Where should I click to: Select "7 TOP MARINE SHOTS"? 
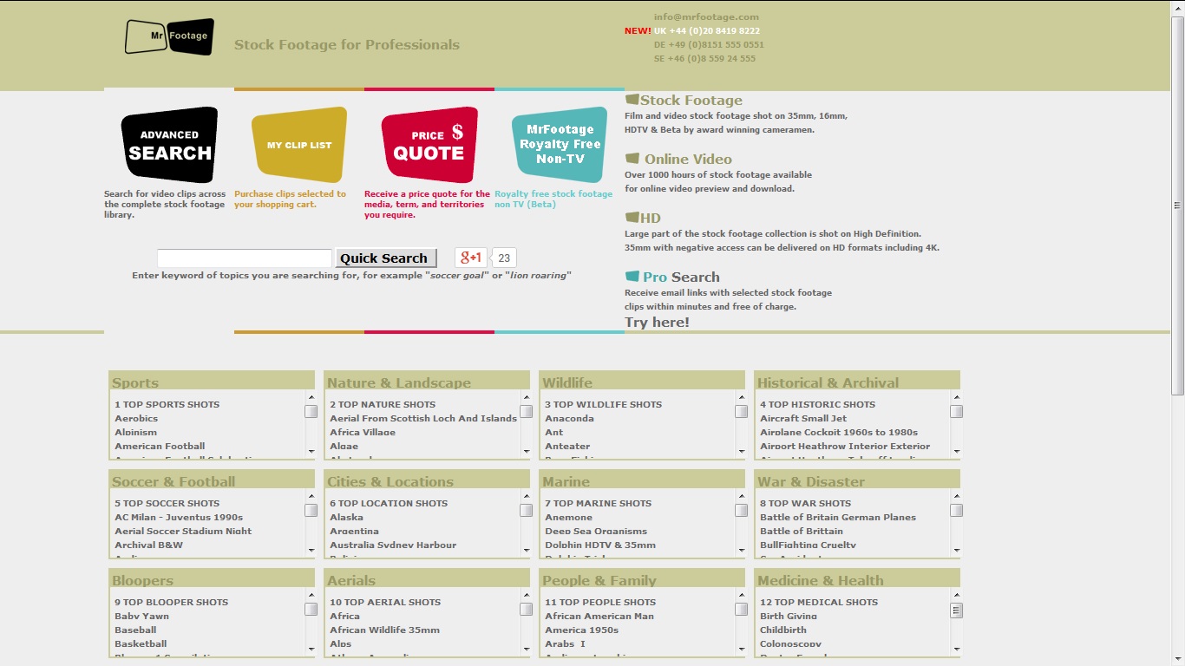click(x=598, y=503)
